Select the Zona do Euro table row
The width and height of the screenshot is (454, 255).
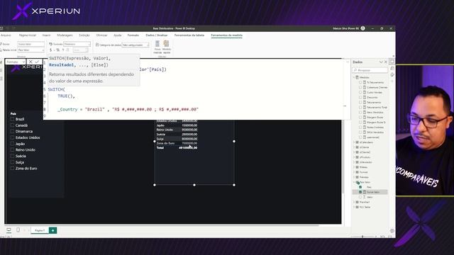177,143
